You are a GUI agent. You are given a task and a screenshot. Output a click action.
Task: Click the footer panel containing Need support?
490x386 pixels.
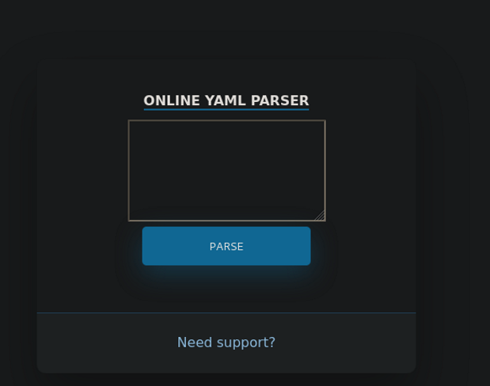click(226, 342)
